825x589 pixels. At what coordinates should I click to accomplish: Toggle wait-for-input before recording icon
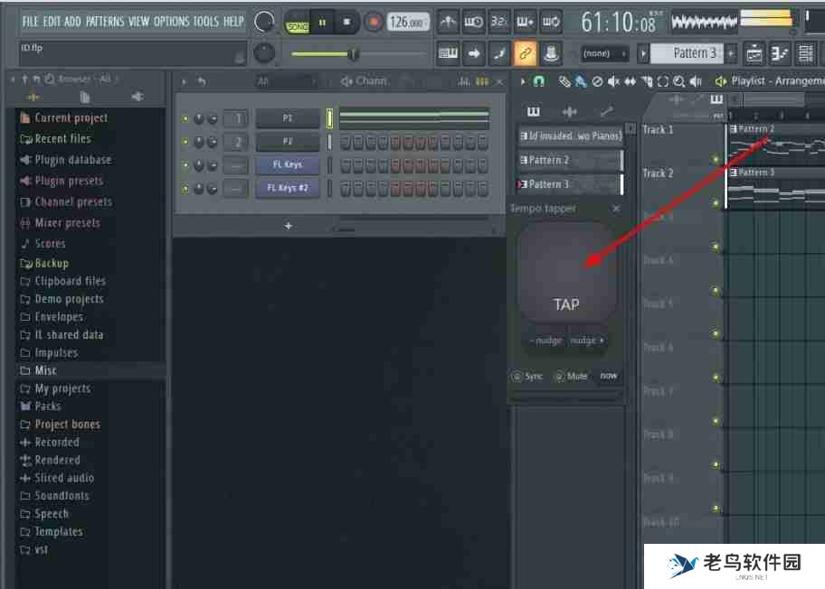[473, 22]
